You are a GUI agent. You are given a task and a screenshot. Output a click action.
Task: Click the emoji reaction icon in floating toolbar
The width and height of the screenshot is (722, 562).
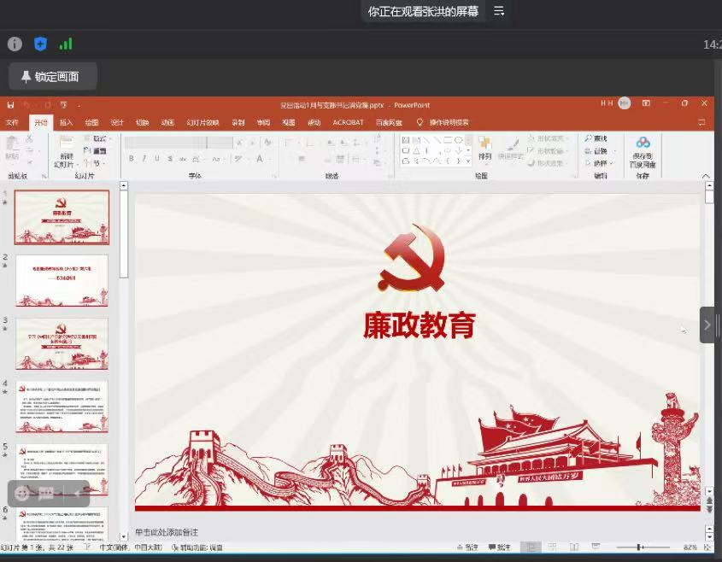point(21,494)
